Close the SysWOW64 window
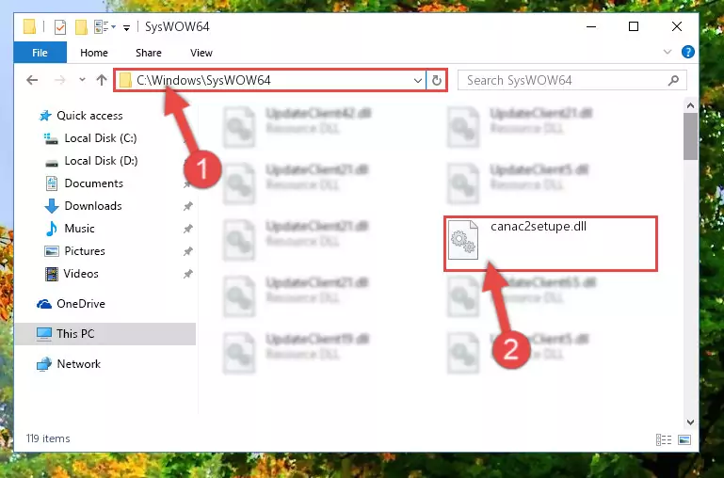The width and height of the screenshot is (724, 478). [676, 26]
